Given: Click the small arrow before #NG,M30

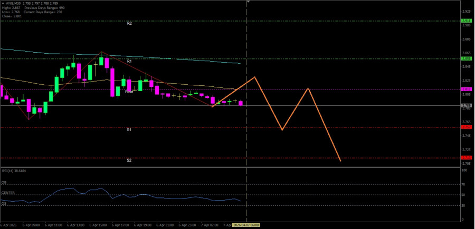Looking at the screenshot, I should [x=2, y=3].
